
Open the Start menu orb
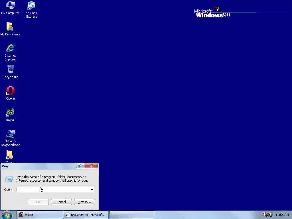click(7, 215)
